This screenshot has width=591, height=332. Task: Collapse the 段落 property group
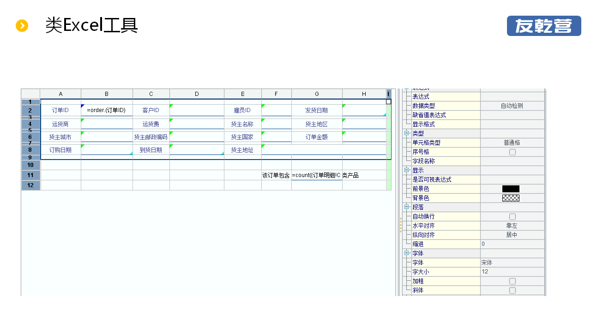407,207
